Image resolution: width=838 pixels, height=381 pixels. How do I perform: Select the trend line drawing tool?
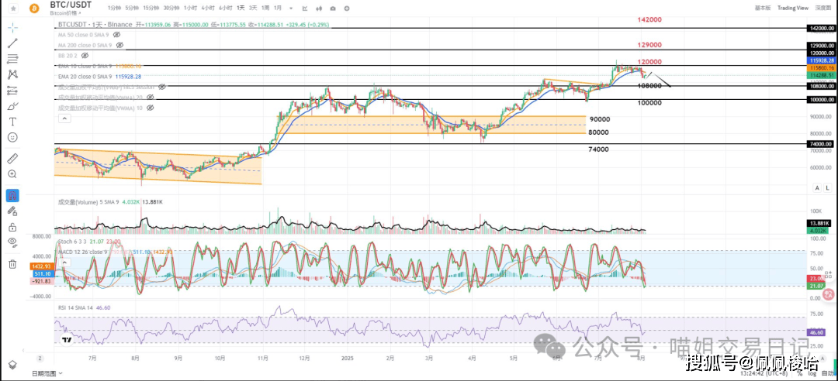click(x=12, y=43)
